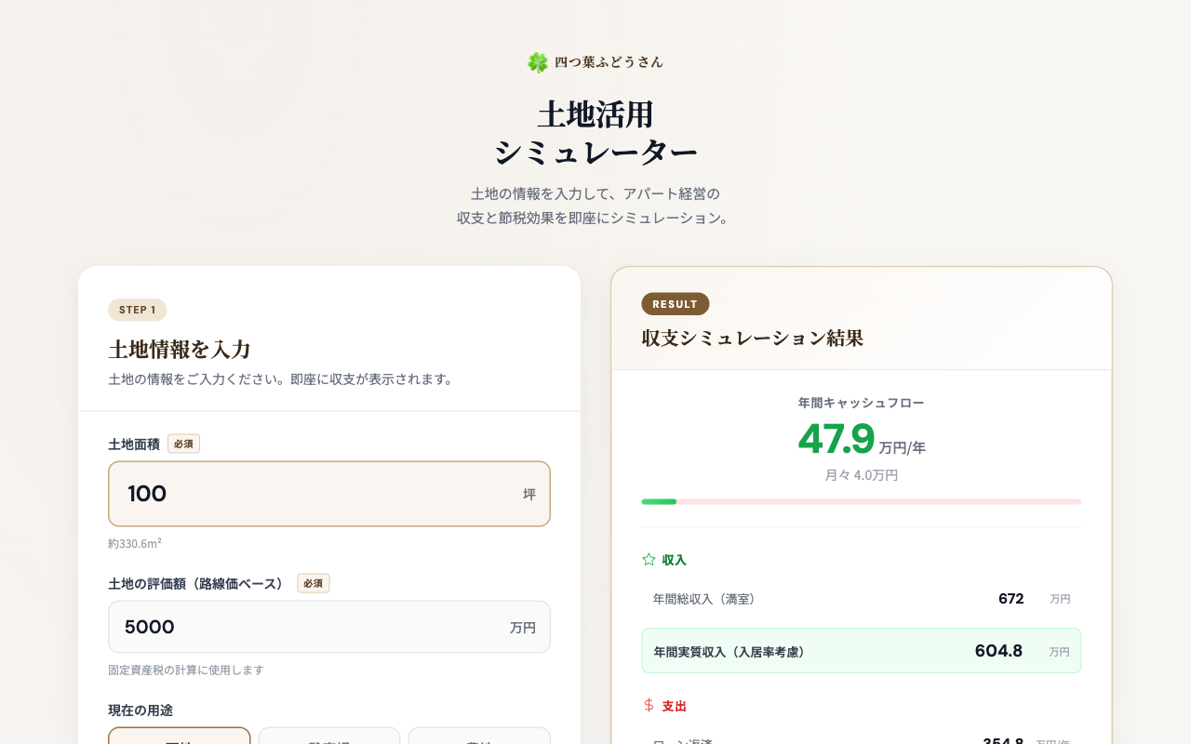Click the 評価額 input showing 5000
Screen dimensions: 1191x744
pyautogui.click(x=329, y=627)
